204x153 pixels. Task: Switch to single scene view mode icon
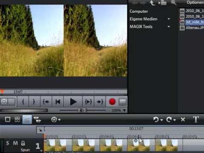(x=8, y=119)
